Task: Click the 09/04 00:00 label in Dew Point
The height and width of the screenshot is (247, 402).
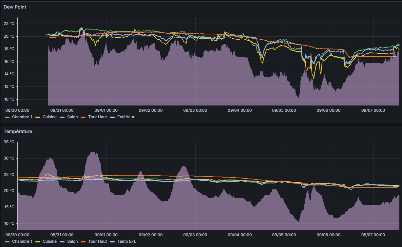Action: pos(240,110)
